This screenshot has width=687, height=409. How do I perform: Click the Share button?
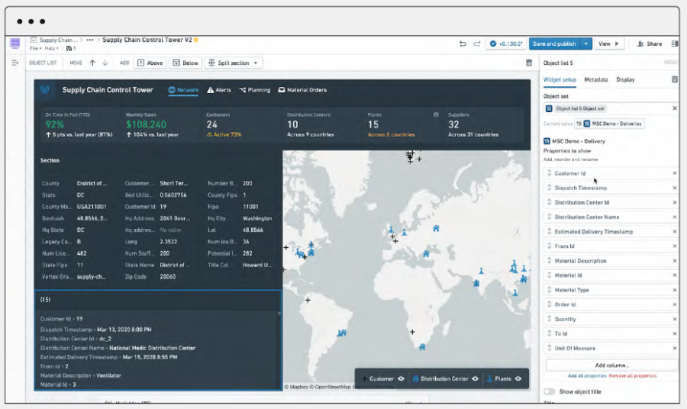(650, 43)
